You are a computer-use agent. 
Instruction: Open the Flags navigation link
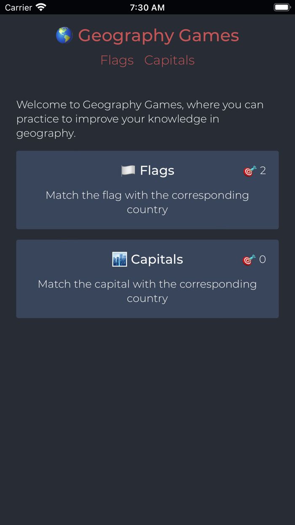(117, 60)
